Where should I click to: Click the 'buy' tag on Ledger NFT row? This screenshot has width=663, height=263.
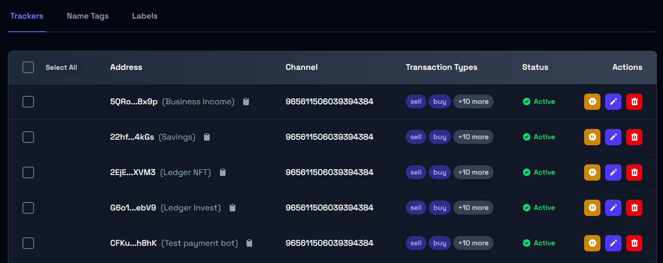439,172
